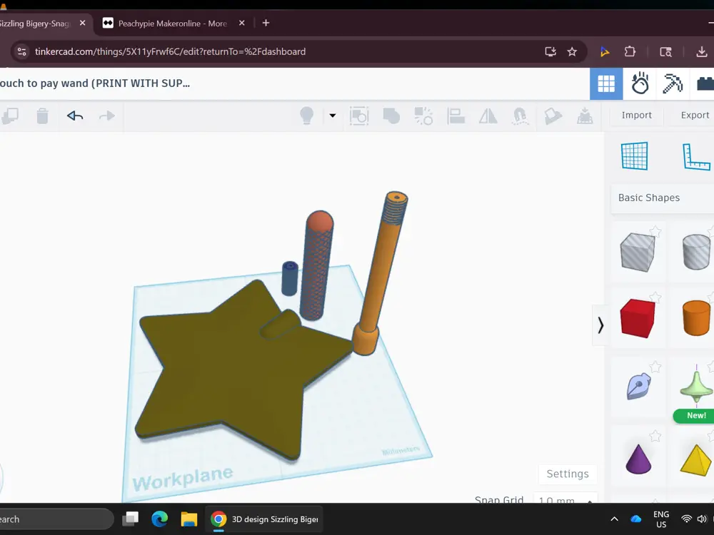
Task: Collapse the shapes panel with the chevron
Action: [600, 325]
